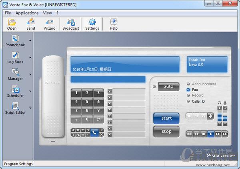Click the hook button below the handset
Image resolution: width=240 pixels, height=169 pixels.
(53, 141)
